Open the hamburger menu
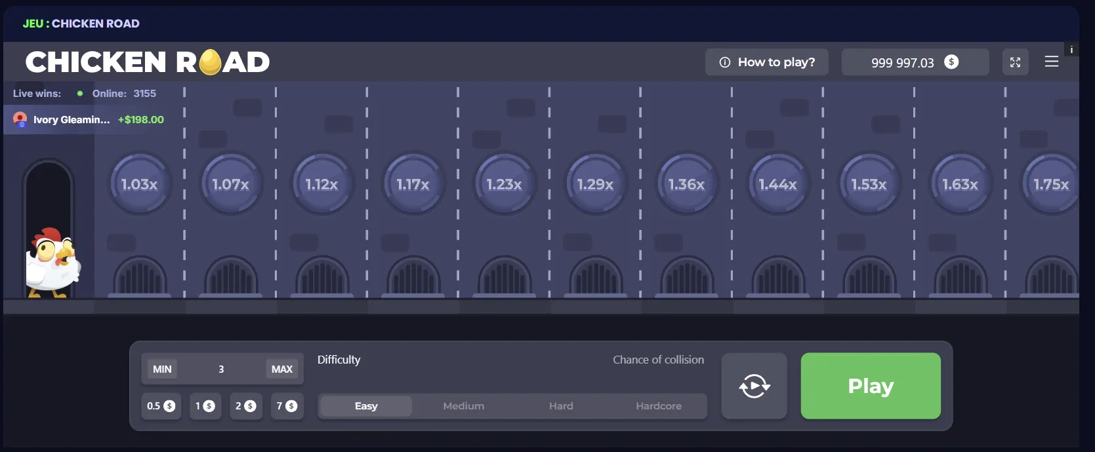This screenshot has height=452, width=1095. tap(1052, 62)
